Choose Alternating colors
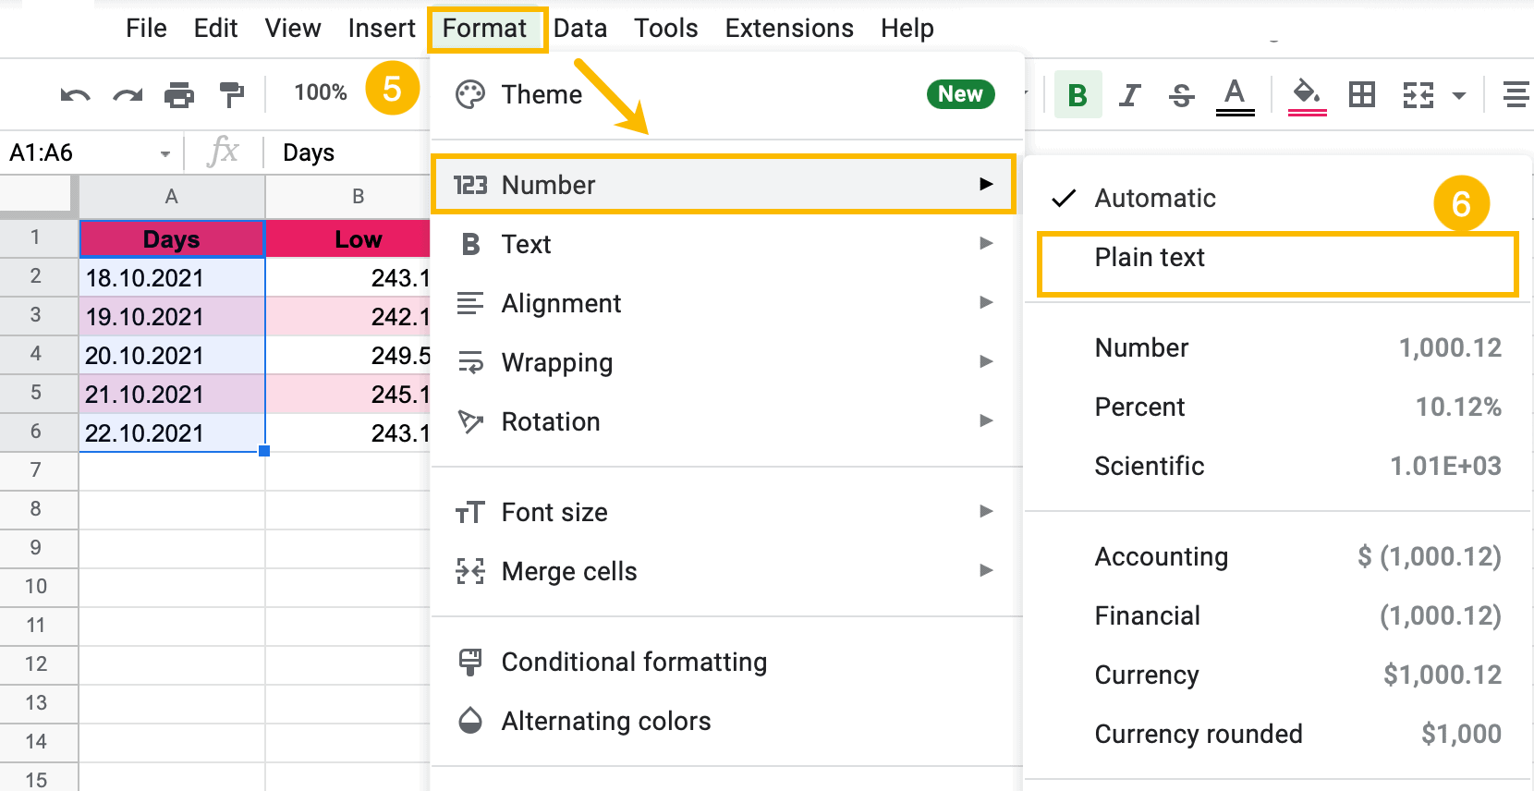This screenshot has height=791, width=1534. pos(726,721)
